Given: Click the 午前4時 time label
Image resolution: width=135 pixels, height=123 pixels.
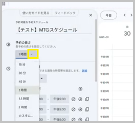Looking at the screenshot, I should coord(105,83).
